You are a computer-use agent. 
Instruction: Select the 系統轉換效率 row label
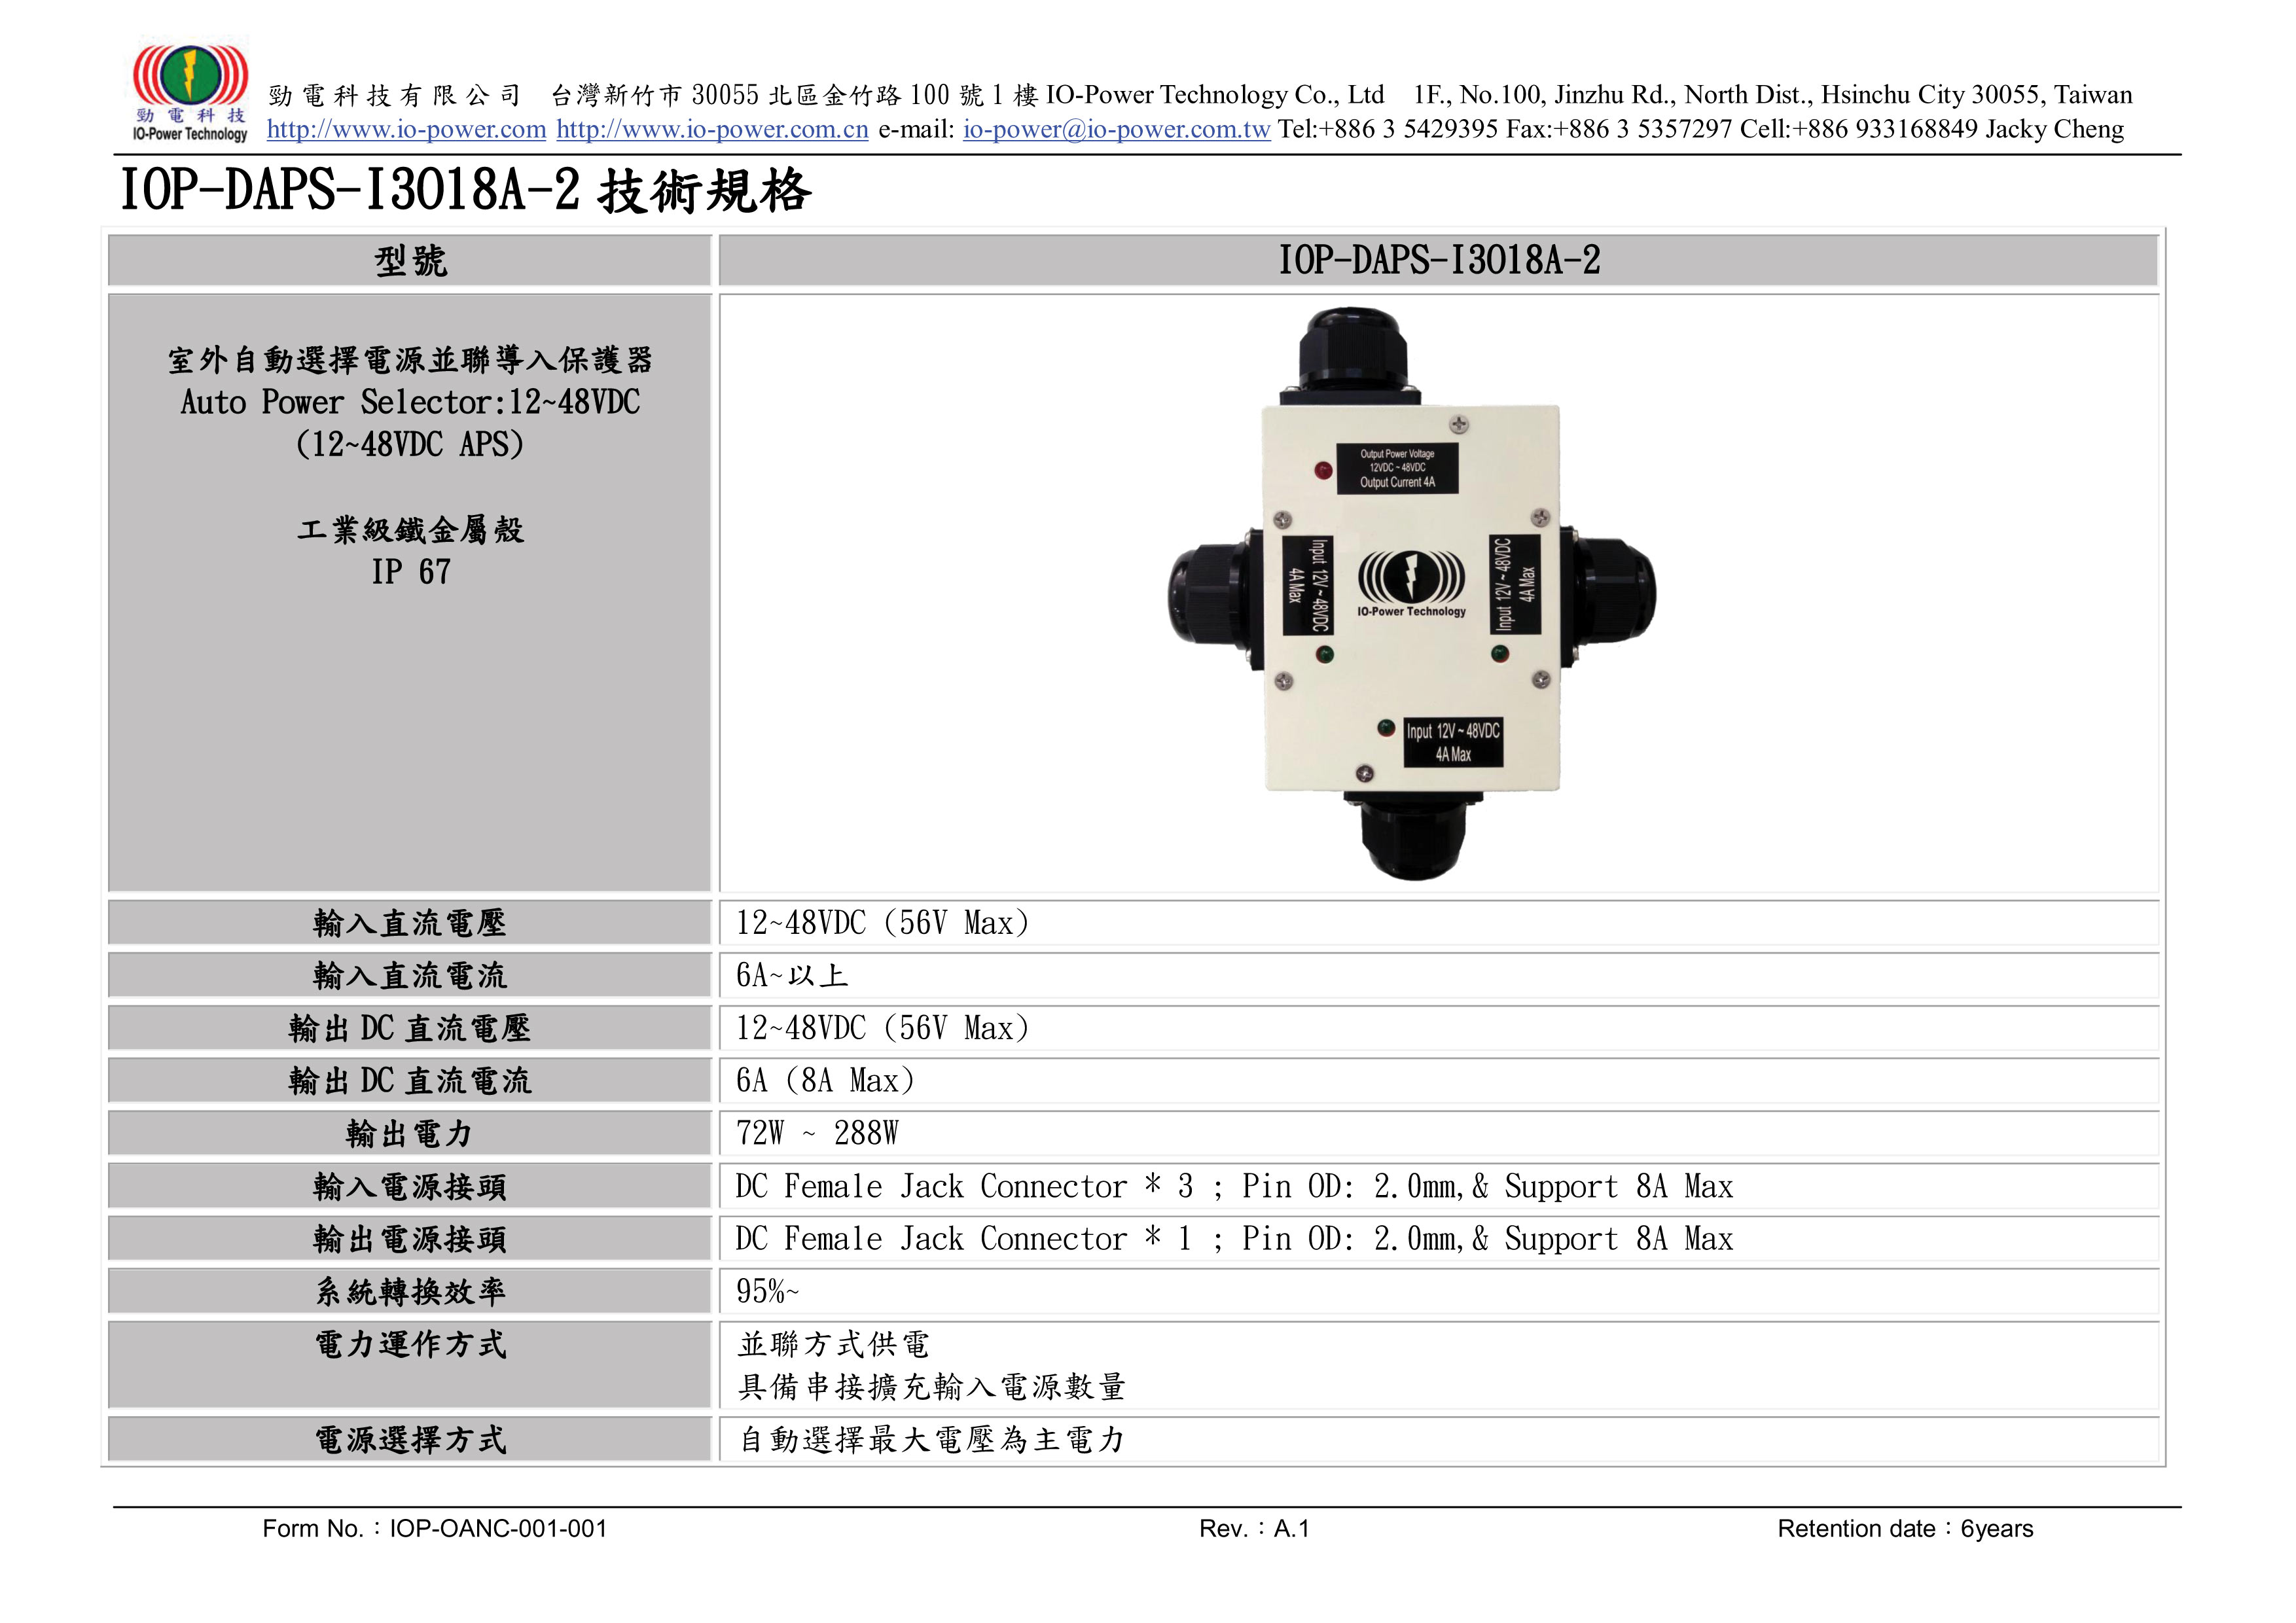point(410,1292)
